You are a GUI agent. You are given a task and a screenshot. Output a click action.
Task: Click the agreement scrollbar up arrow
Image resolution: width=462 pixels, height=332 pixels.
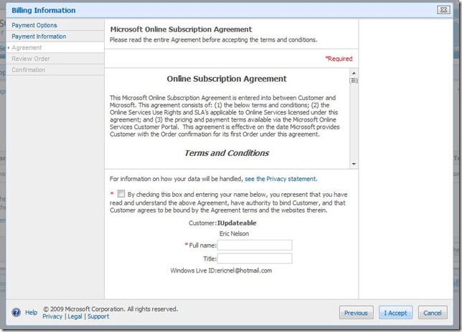pos(354,73)
